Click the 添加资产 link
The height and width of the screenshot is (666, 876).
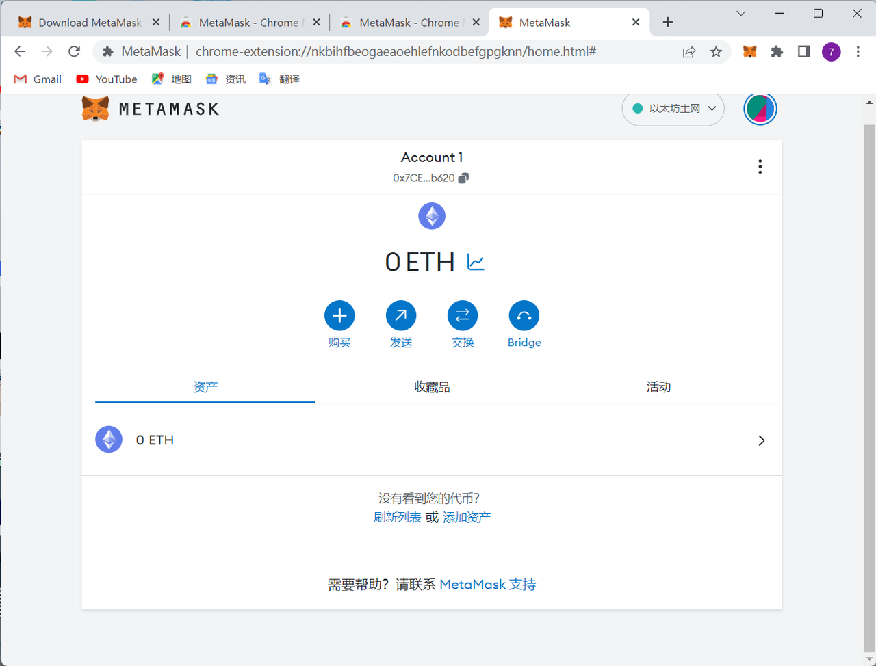point(467,517)
